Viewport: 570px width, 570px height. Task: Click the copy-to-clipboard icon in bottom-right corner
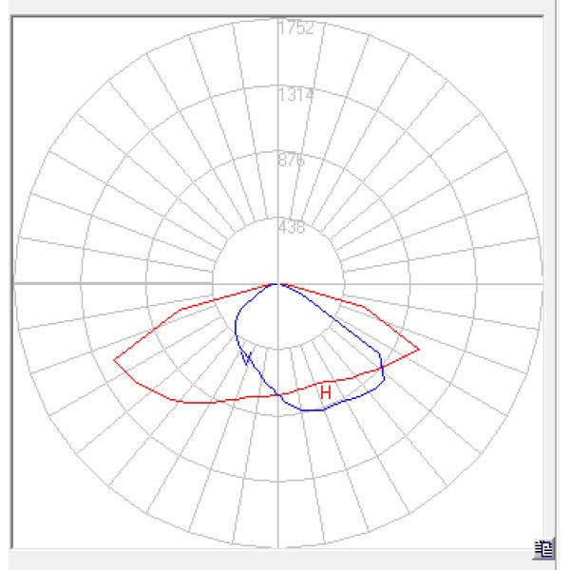click(544, 546)
